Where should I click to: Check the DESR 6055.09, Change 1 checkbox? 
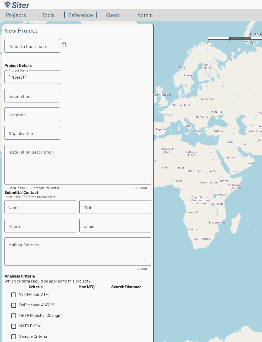coord(14,316)
